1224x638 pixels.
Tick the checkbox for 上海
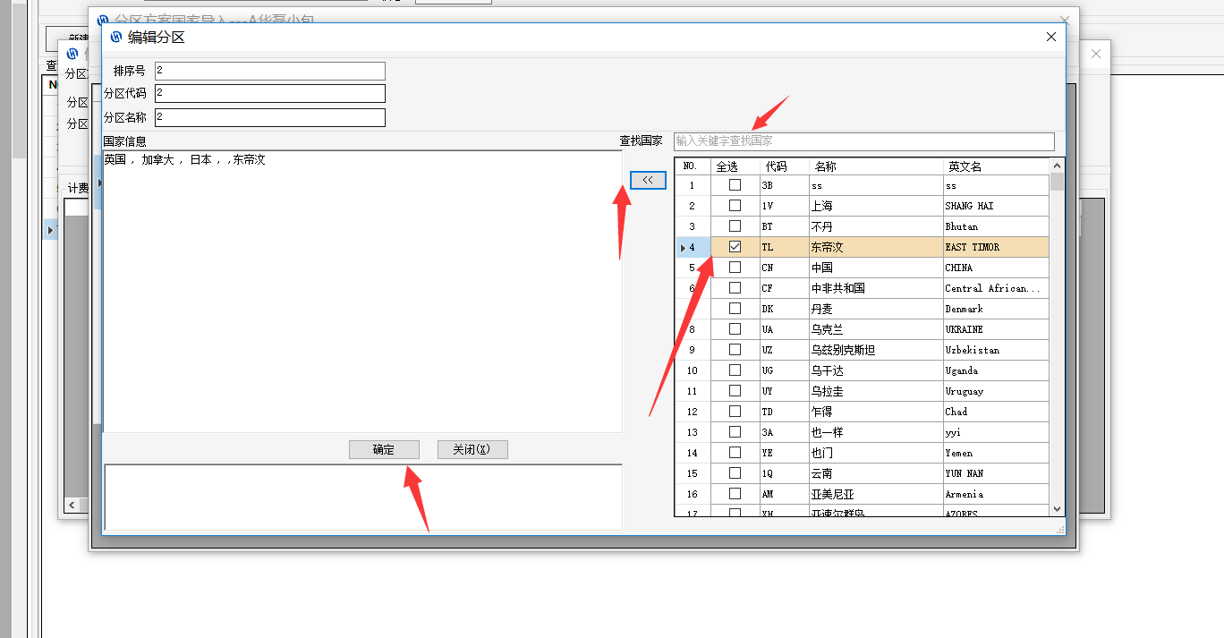click(x=735, y=206)
